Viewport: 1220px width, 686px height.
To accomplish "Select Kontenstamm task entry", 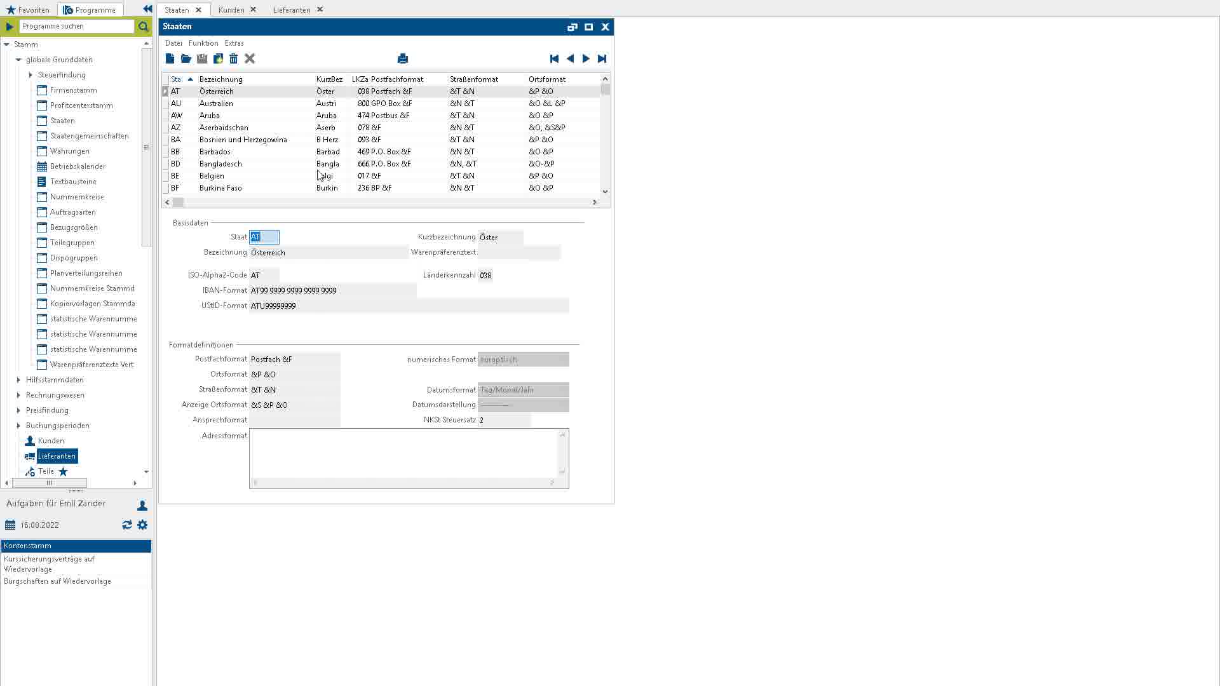I will pyautogui.click(x=76, y=546).
